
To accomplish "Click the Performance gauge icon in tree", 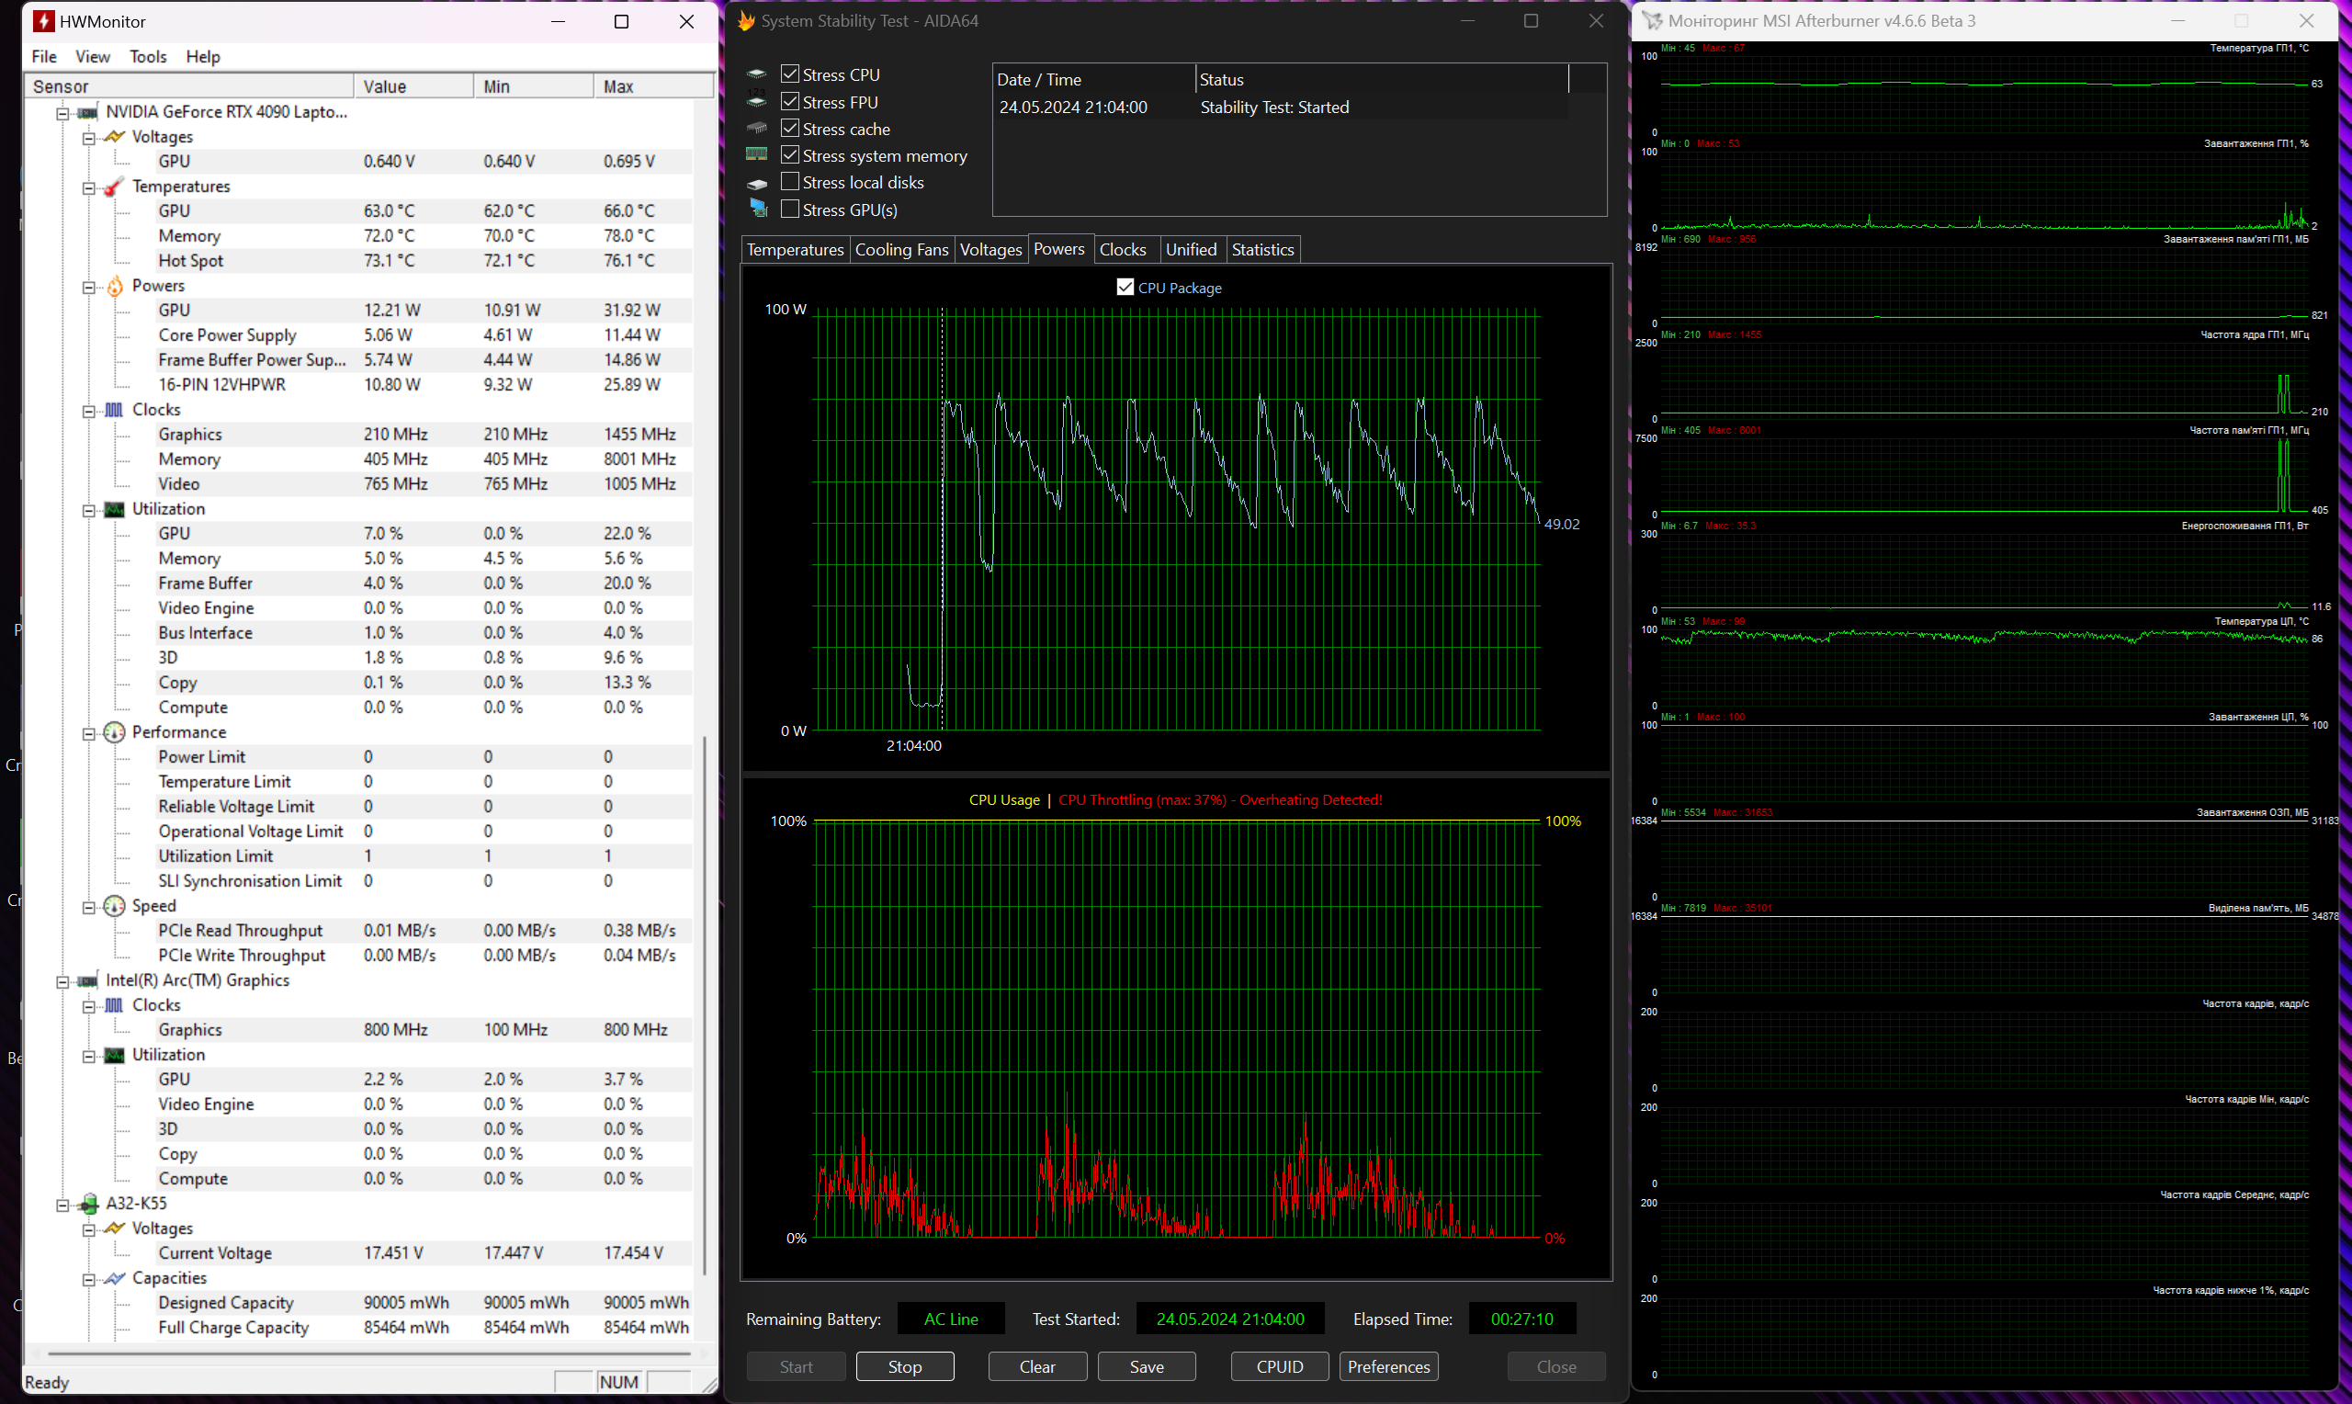I will tap(114, 732).
